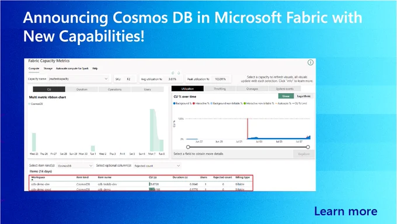Click the sort arrow under the Workspace header
This screenshot has width=397, height=224.
click(x=33, y=180)
